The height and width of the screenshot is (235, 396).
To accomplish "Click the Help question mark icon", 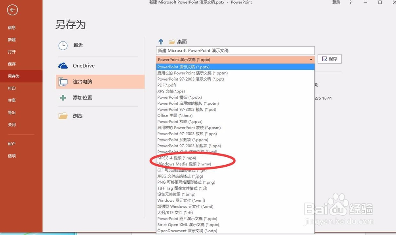I will [x=350, y=2].
